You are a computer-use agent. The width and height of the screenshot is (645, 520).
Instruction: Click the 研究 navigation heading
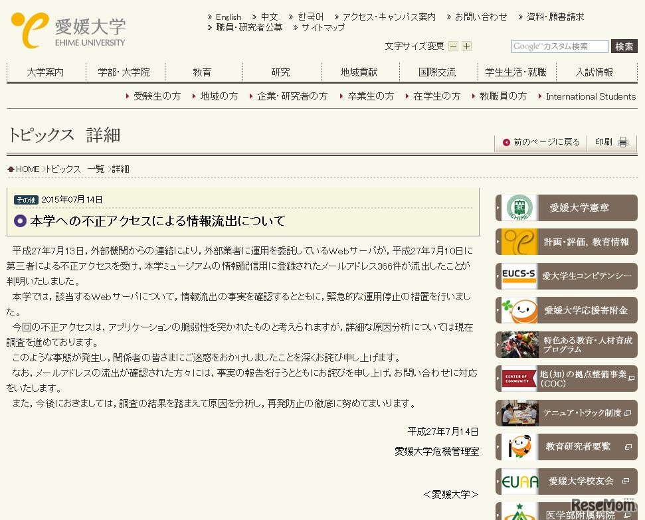tap(280, 72)
